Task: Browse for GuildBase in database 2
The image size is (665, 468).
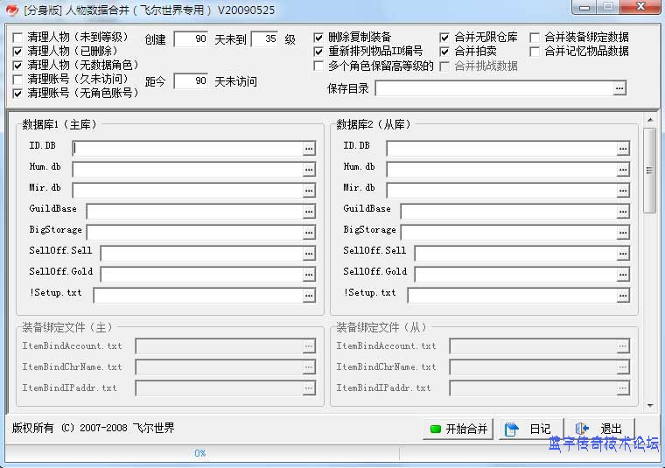Action: coord(623,212)
